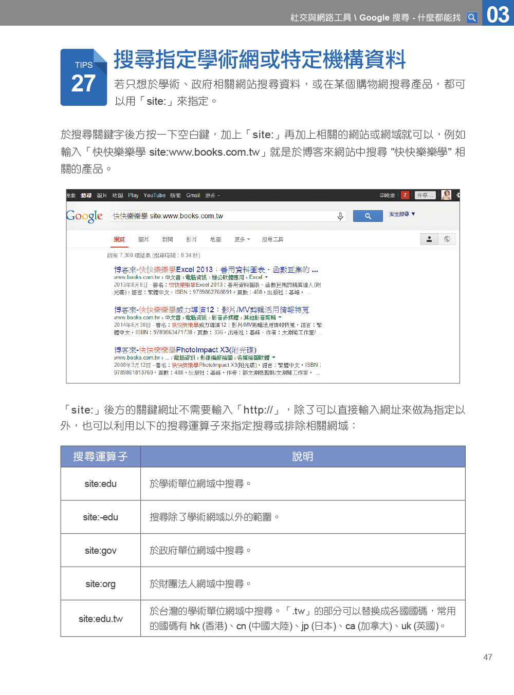The height and width of the screenshot is (695, 514).
Task: Open the arrow after the 其他影音剪輯 result URL
Action: coord(280,317)
